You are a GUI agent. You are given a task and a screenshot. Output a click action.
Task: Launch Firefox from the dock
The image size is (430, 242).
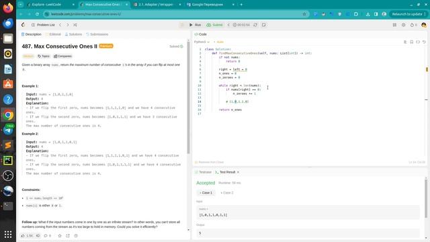[x=8, y=8]
